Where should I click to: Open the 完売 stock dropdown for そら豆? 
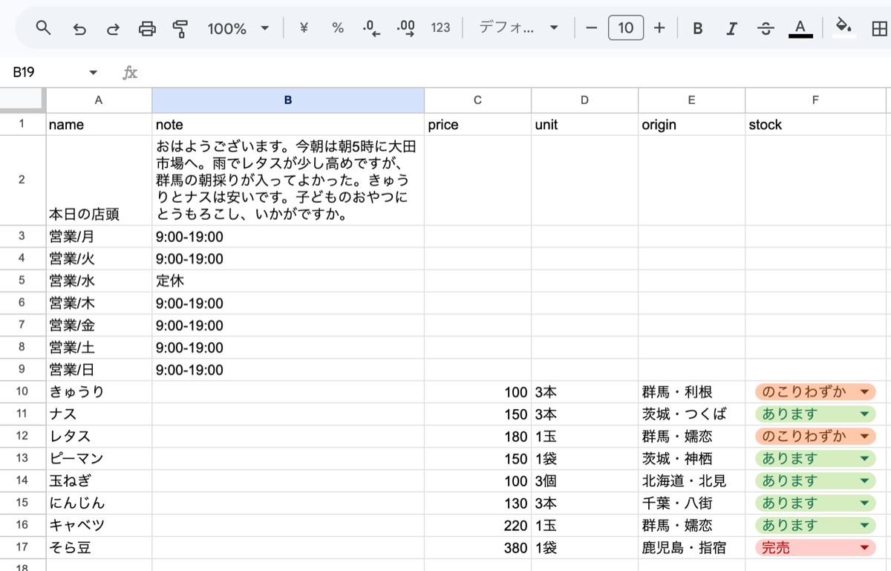864,548
